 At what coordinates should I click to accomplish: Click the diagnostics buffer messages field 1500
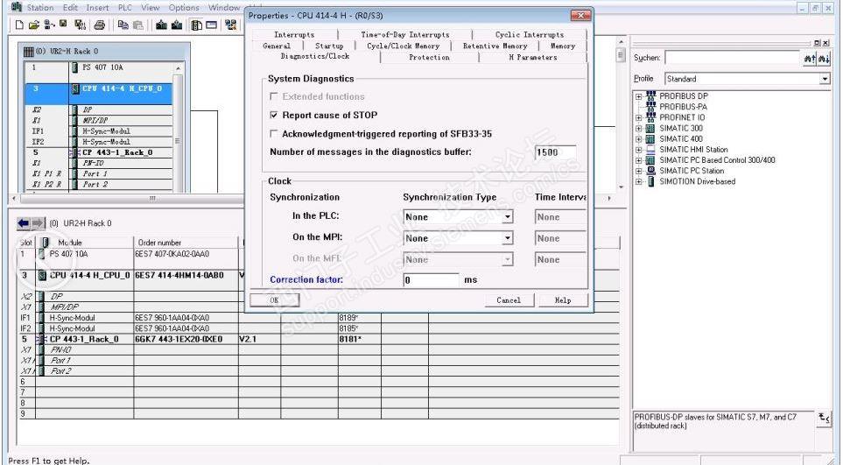(x=555, y=152)
